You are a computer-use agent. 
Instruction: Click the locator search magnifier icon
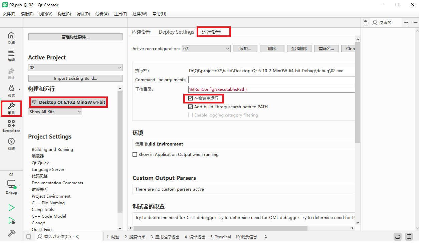click(x=40, y=237)
